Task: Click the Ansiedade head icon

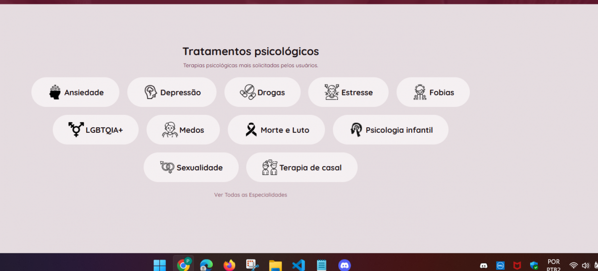Action: pos(55,92)
